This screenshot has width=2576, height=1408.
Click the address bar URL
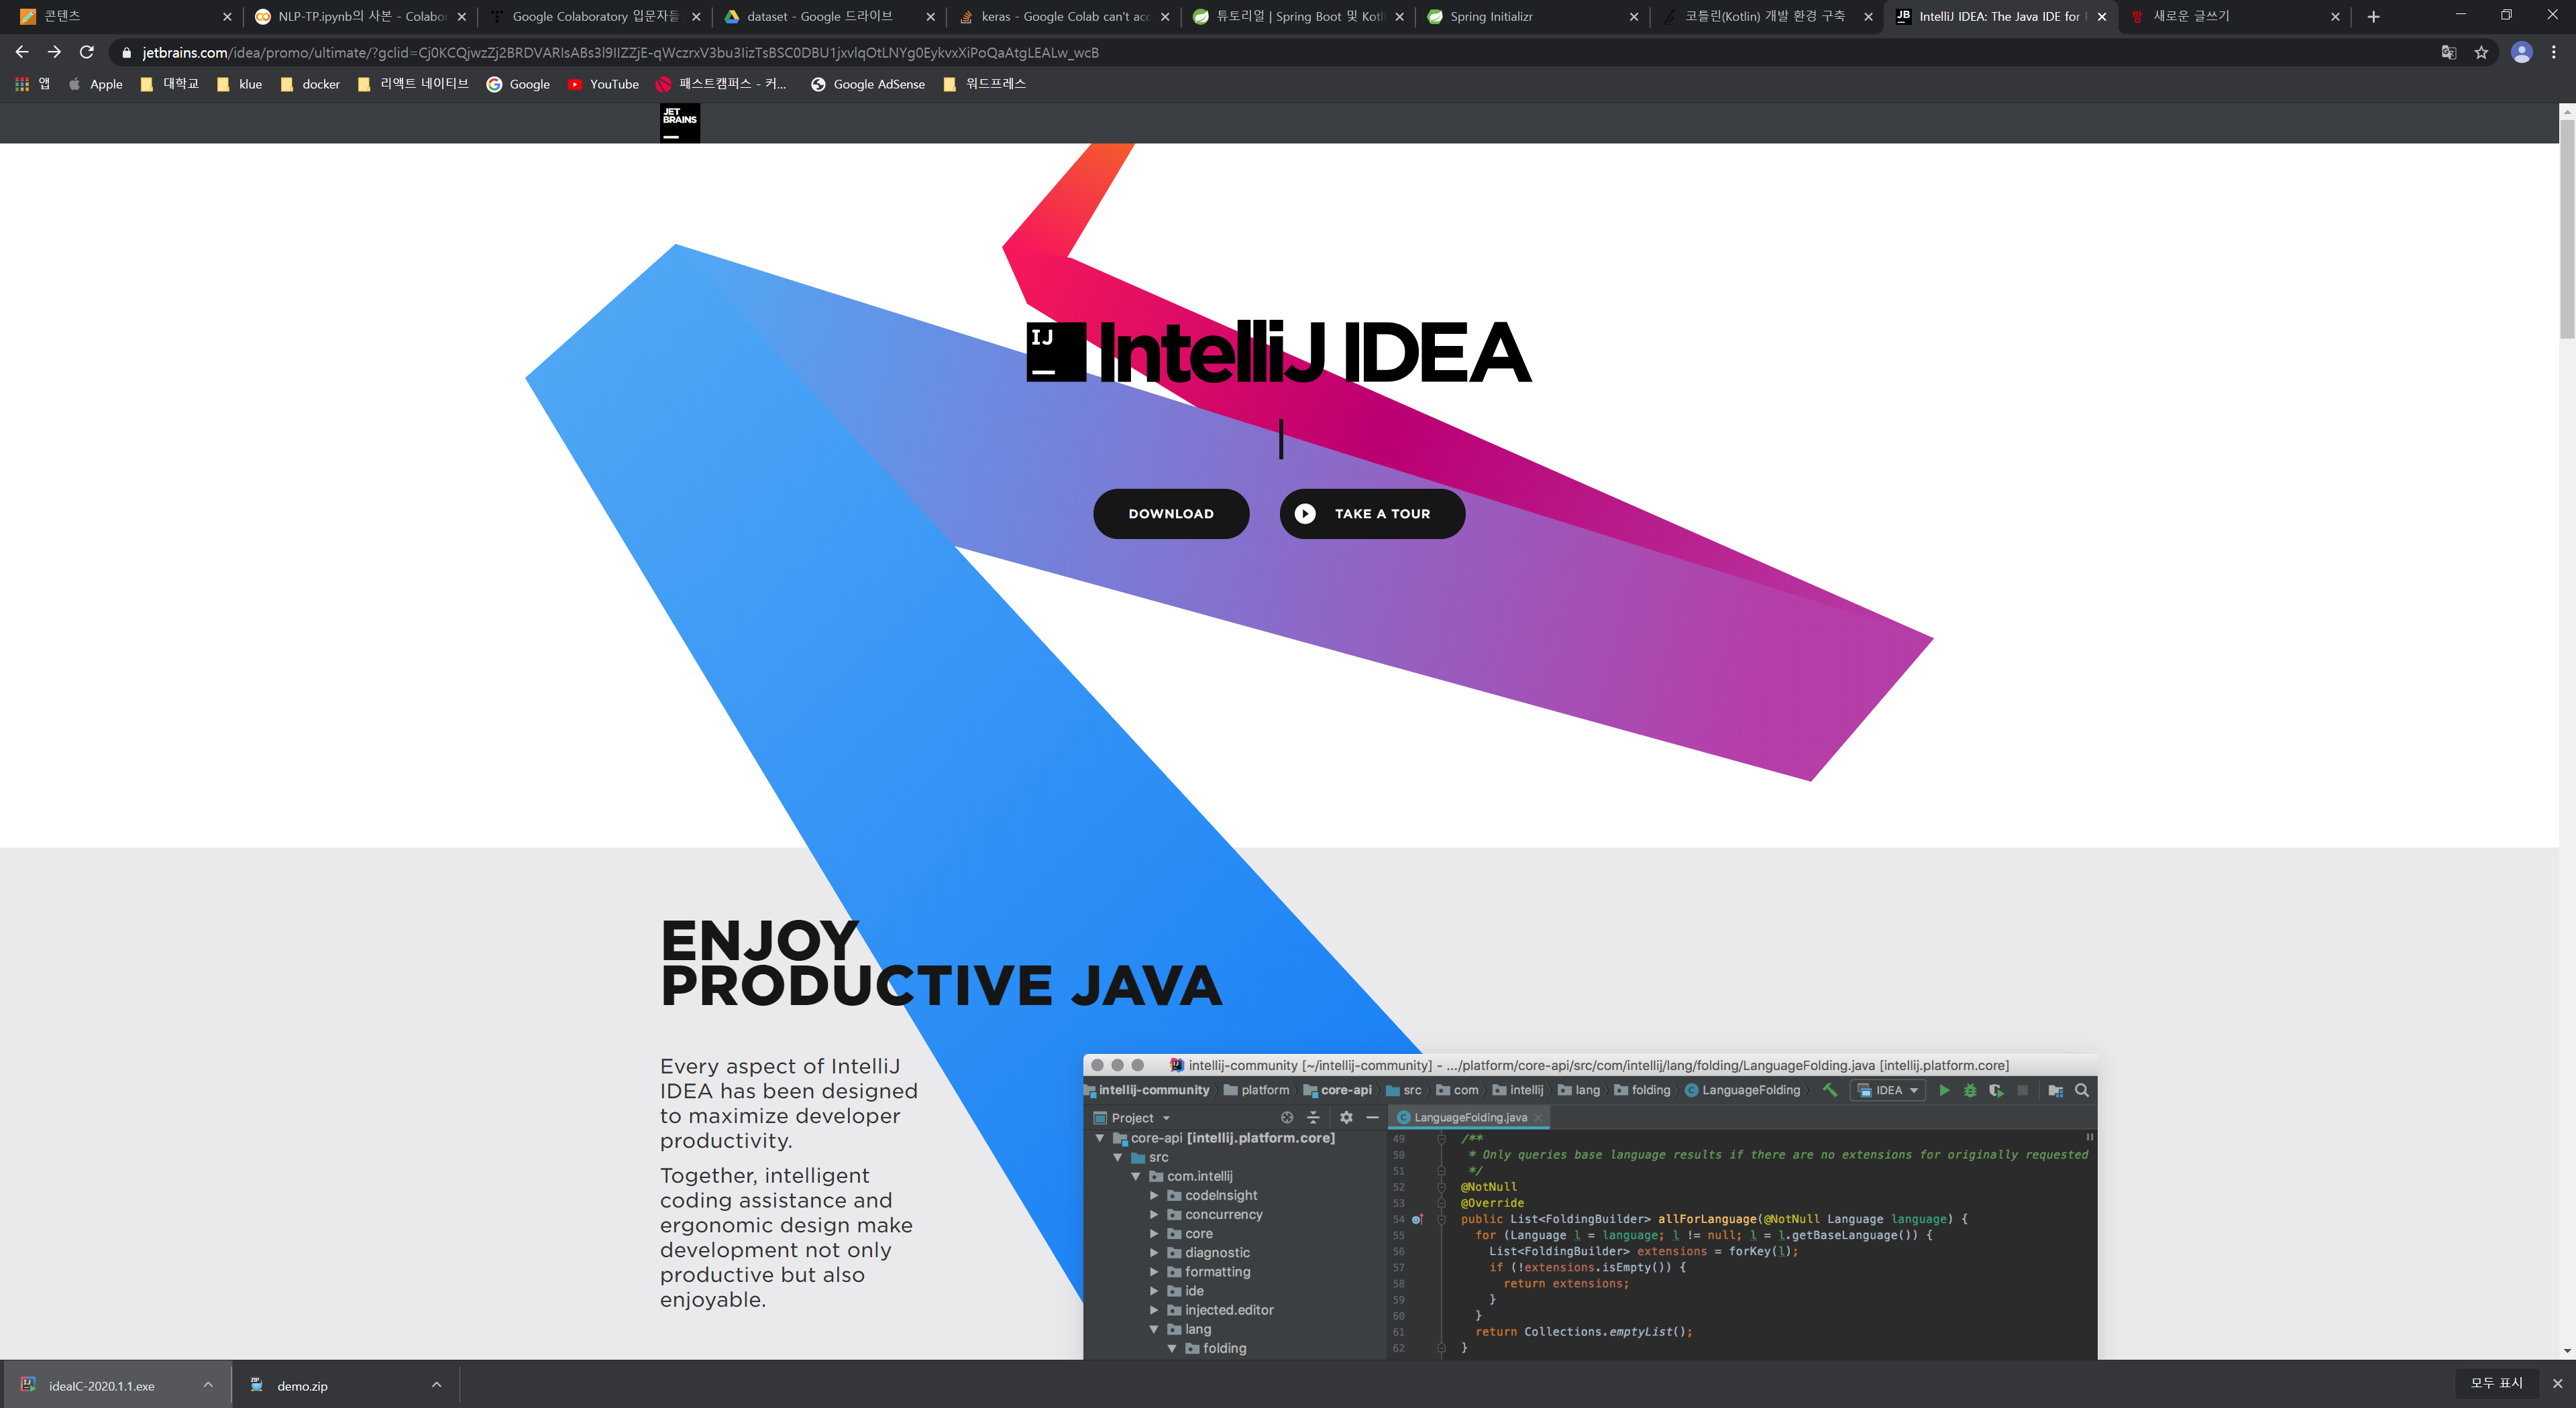click(x=620, y=52)
